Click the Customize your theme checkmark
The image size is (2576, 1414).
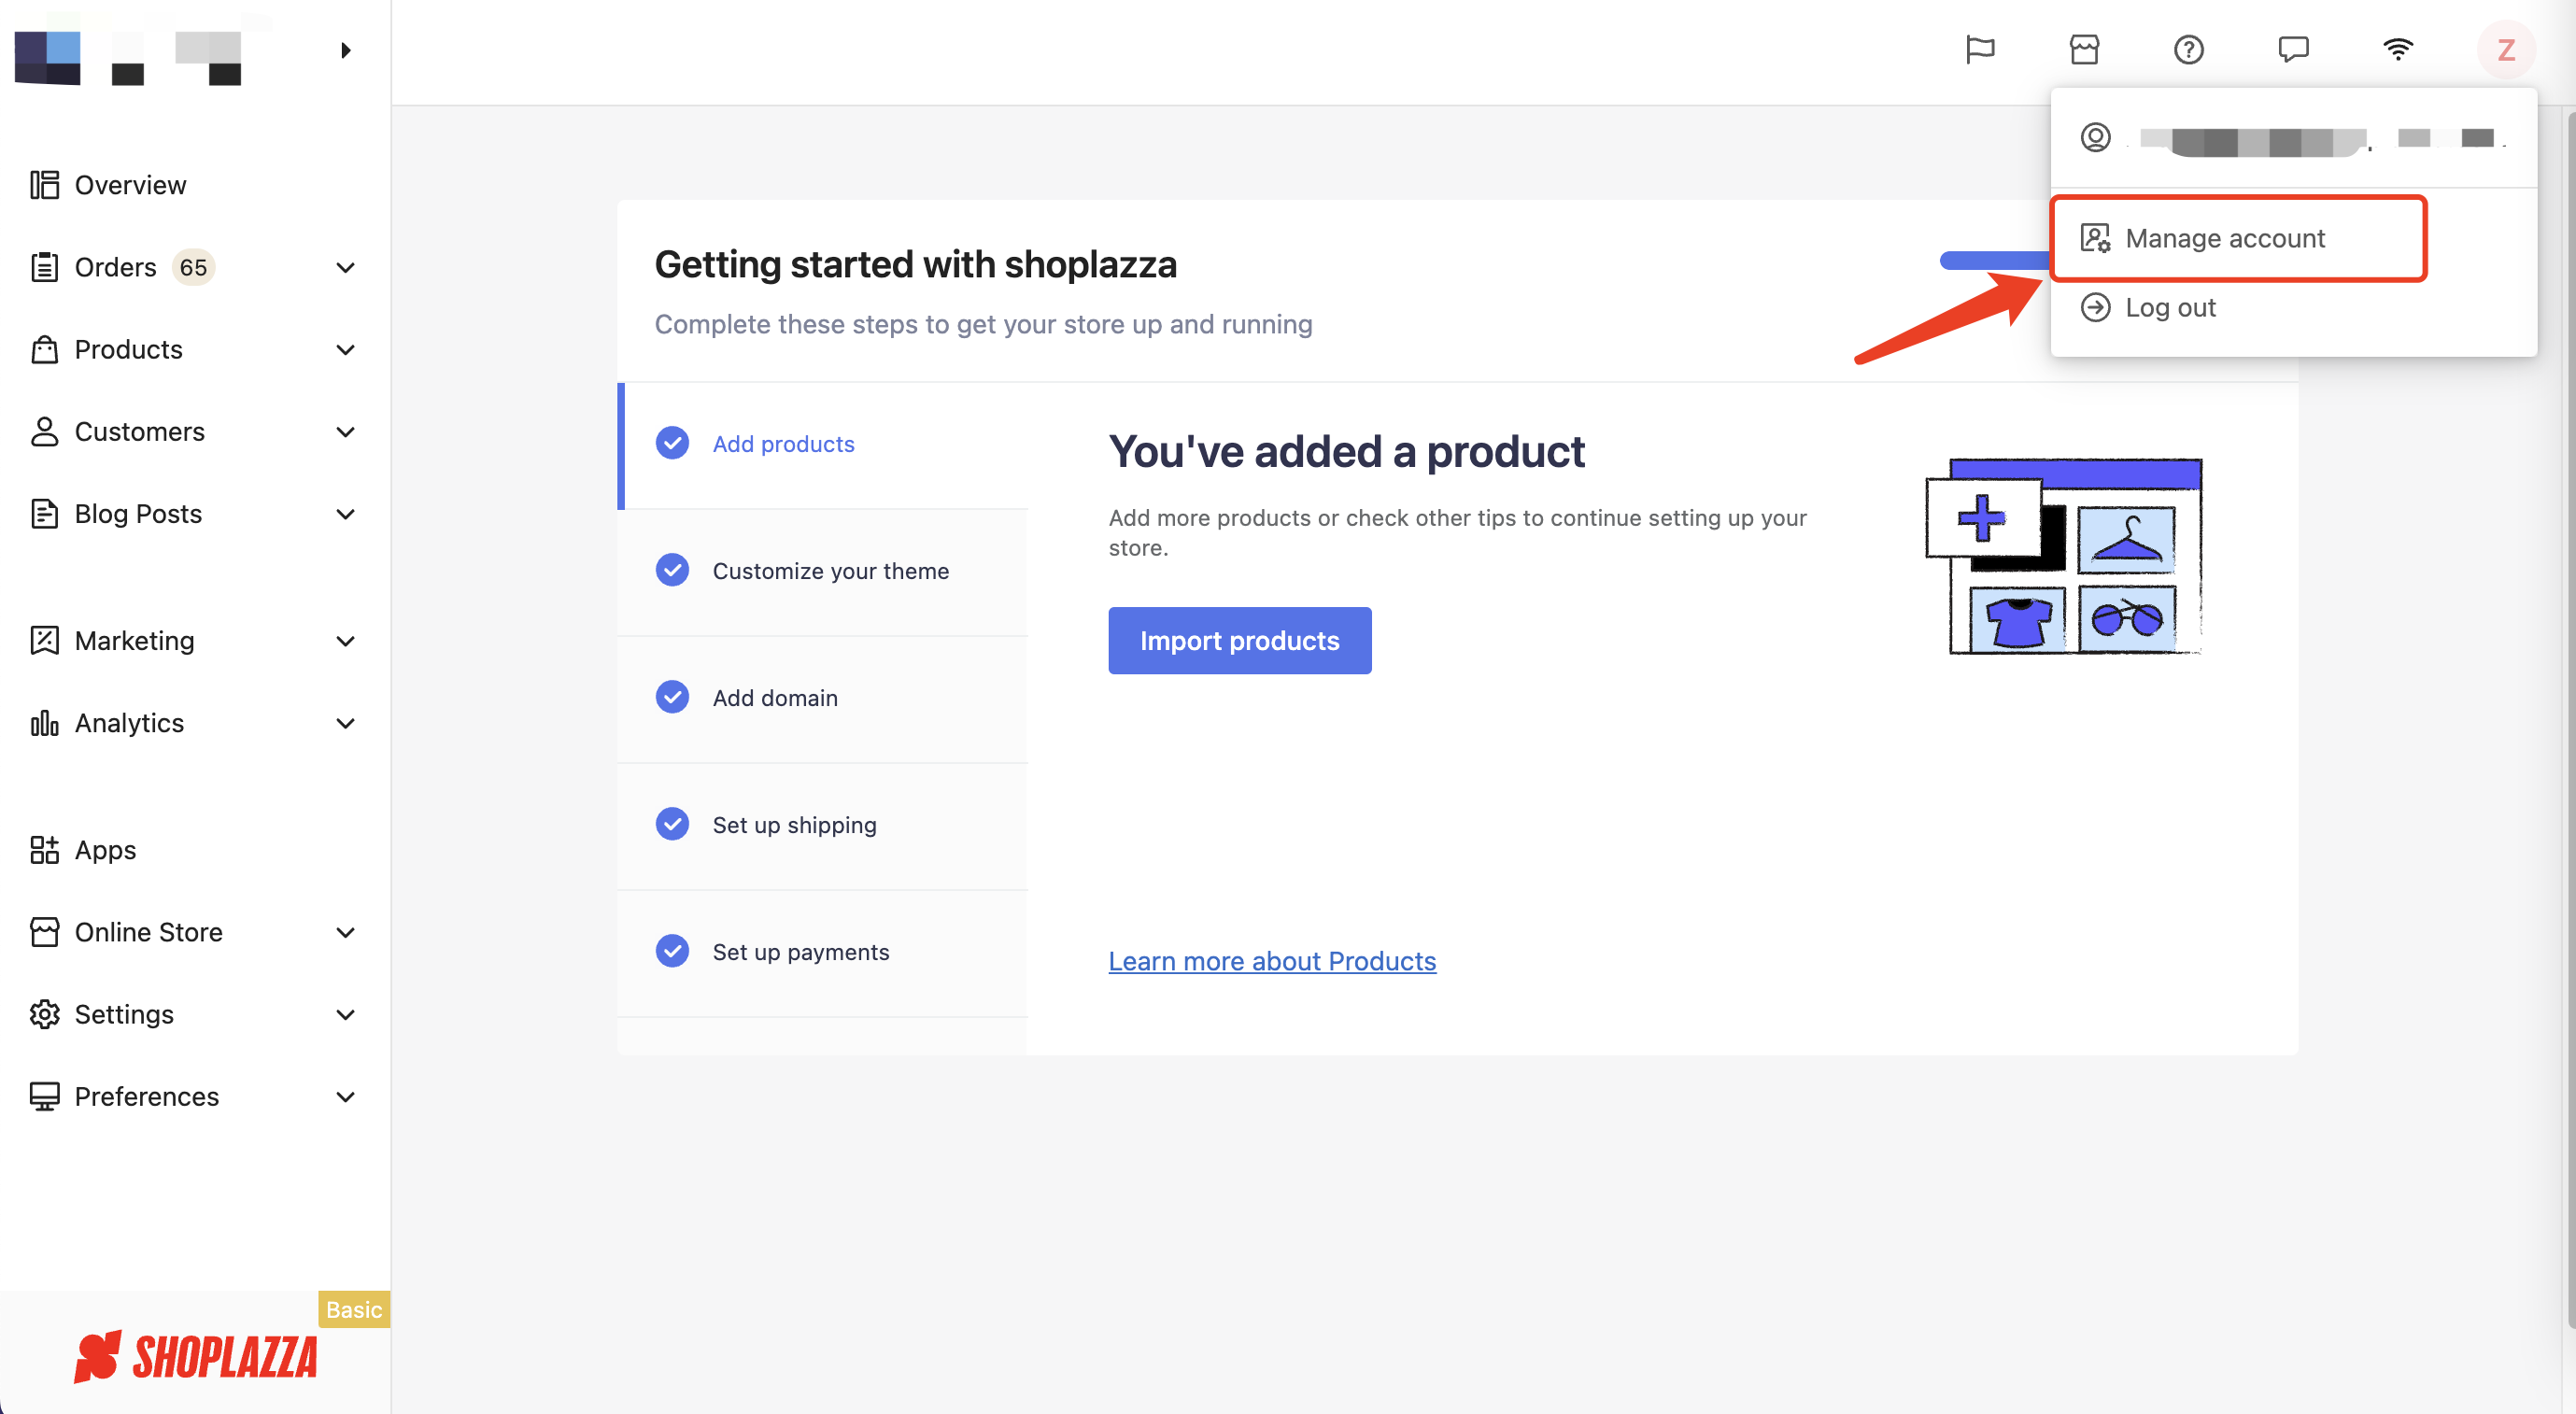point(672,569)
